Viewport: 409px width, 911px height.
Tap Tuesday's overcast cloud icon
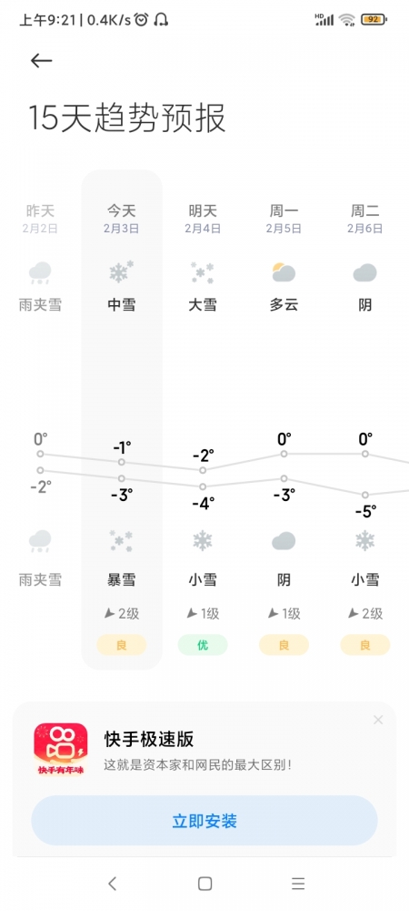click(364, 272)
